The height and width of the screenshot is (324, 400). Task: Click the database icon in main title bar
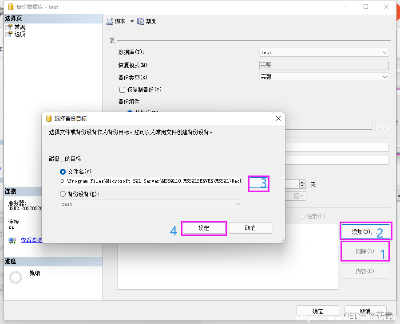11,7
